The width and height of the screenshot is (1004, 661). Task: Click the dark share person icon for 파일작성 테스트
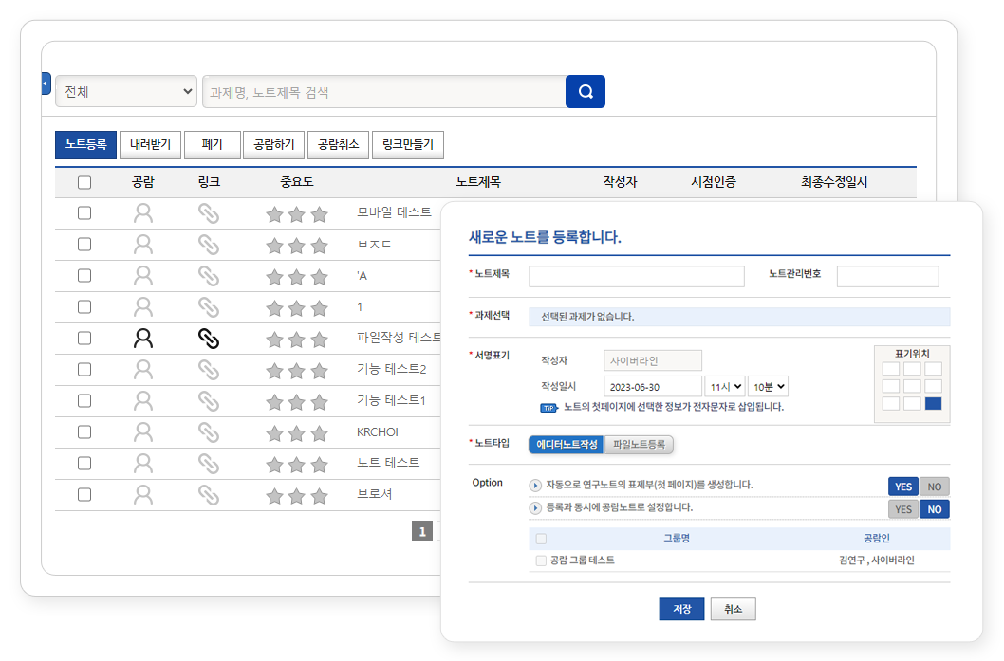[143, 339]
